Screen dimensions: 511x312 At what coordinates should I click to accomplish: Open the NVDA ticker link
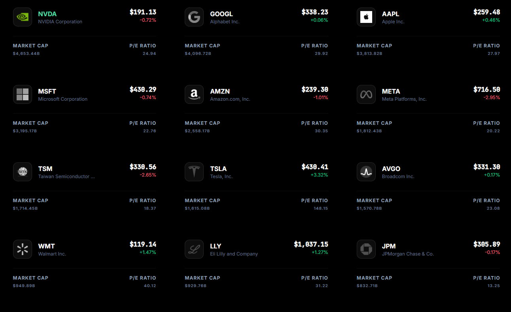pos(47,14)
